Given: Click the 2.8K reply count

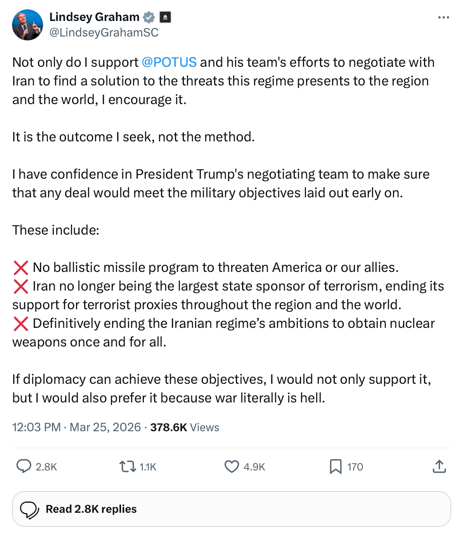Looking at the screenshot, I should pyautogui.click(x=47, y=467).
